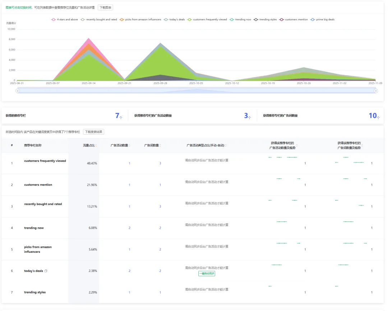Click the up arrow beside the 7 count

(x=121, y=117)
